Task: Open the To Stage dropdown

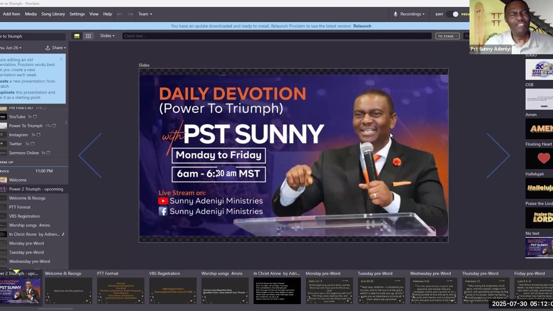Action: click(x=447, y=36)
